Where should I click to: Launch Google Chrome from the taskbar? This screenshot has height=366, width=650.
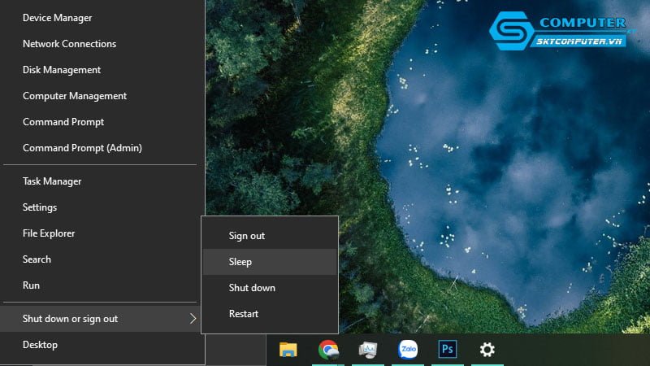(x=328, y=350)
